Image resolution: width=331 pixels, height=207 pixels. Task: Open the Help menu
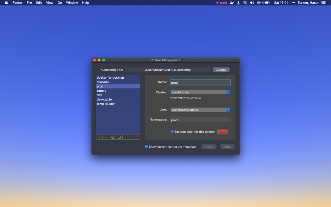[x=85, y=3]
